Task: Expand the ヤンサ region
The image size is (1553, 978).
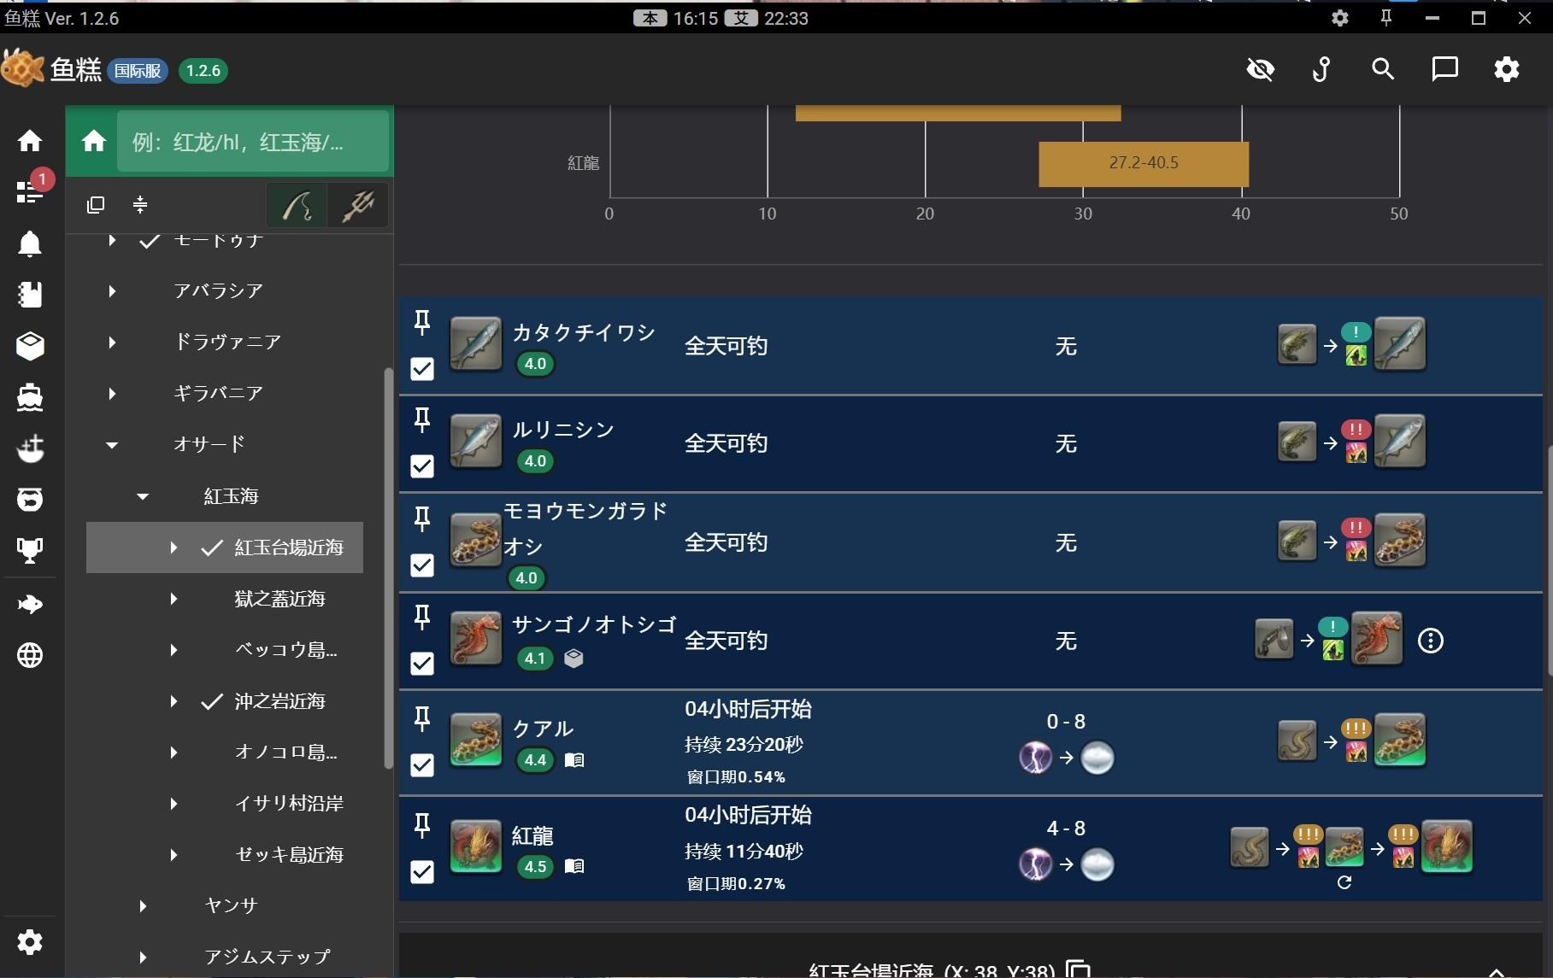Action: point(142,905)
